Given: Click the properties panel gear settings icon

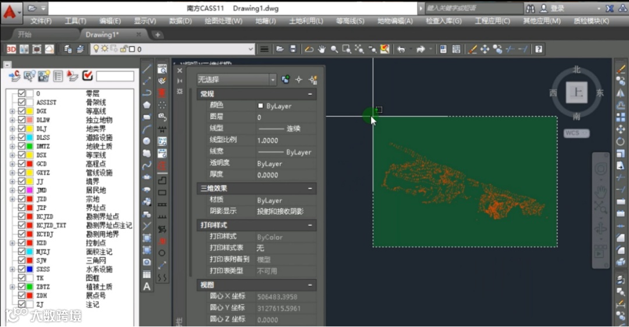Looking at the screenshot, I should tap(180, 91).
